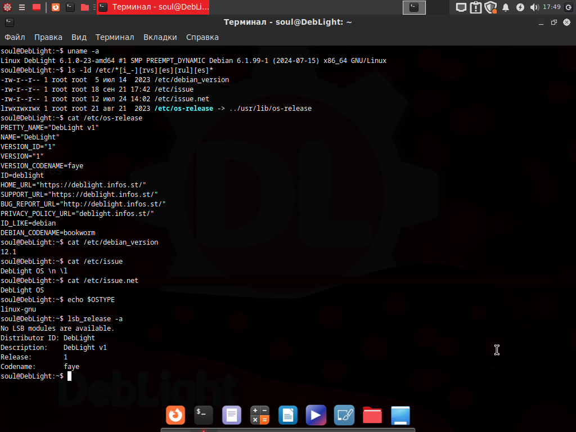Viewport: 576px width, 432px height.
Task: Restore down the terminal window
Action: click(554, 22)
